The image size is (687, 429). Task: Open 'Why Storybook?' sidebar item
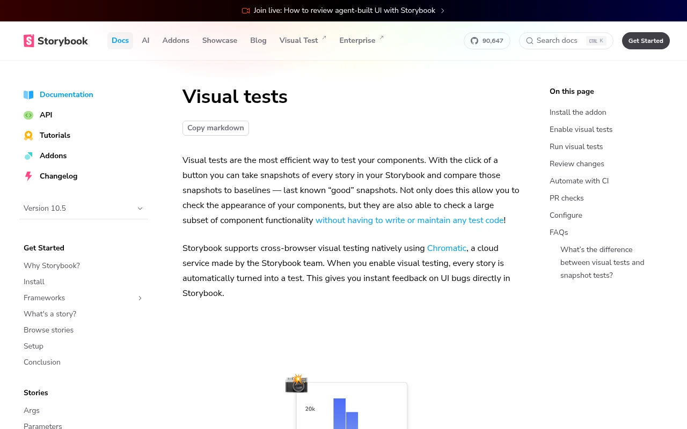pyautogui.click(x=52, y=266)
